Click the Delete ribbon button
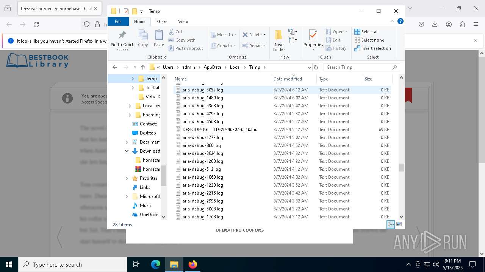This screenshot has width=485, height=272. point(252,35)
